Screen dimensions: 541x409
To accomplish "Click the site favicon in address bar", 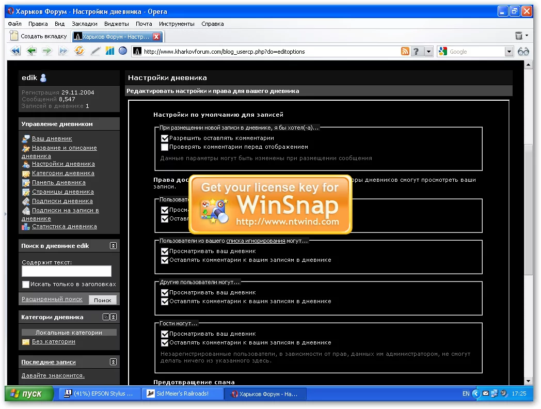I will click(137, 52).
